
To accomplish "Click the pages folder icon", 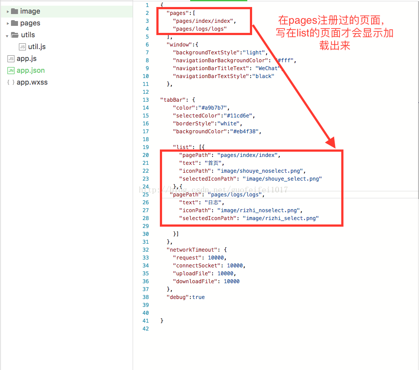I will pyautogui.click(x=14, y=23).
